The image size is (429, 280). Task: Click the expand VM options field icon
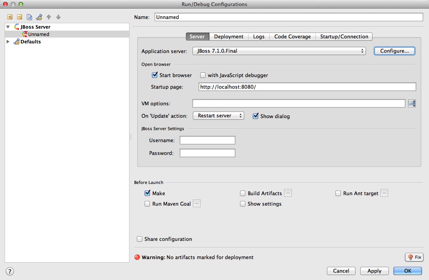click(x=412, y=103)
